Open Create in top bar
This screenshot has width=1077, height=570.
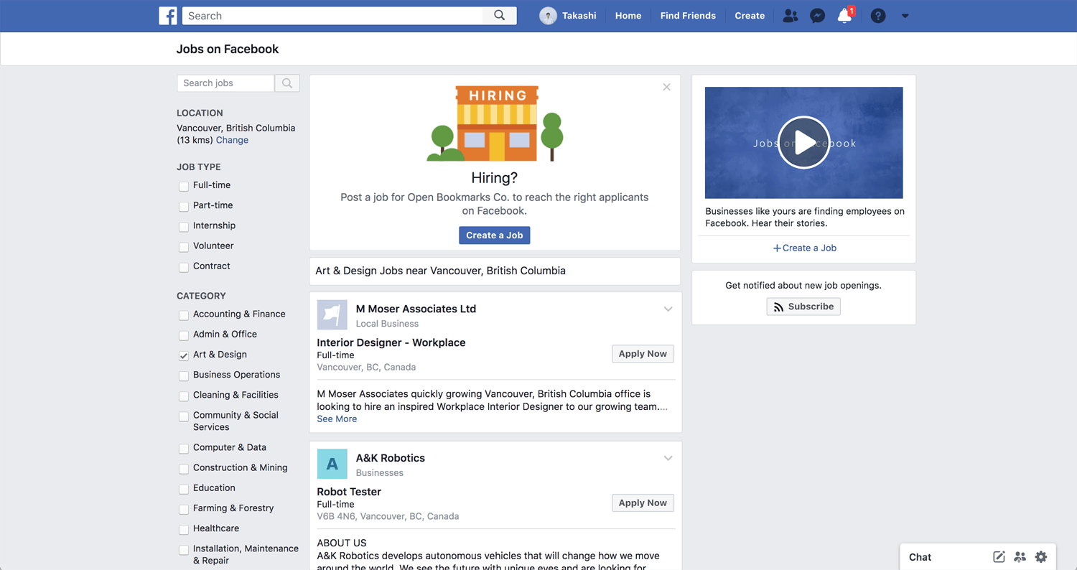[750, 16]
